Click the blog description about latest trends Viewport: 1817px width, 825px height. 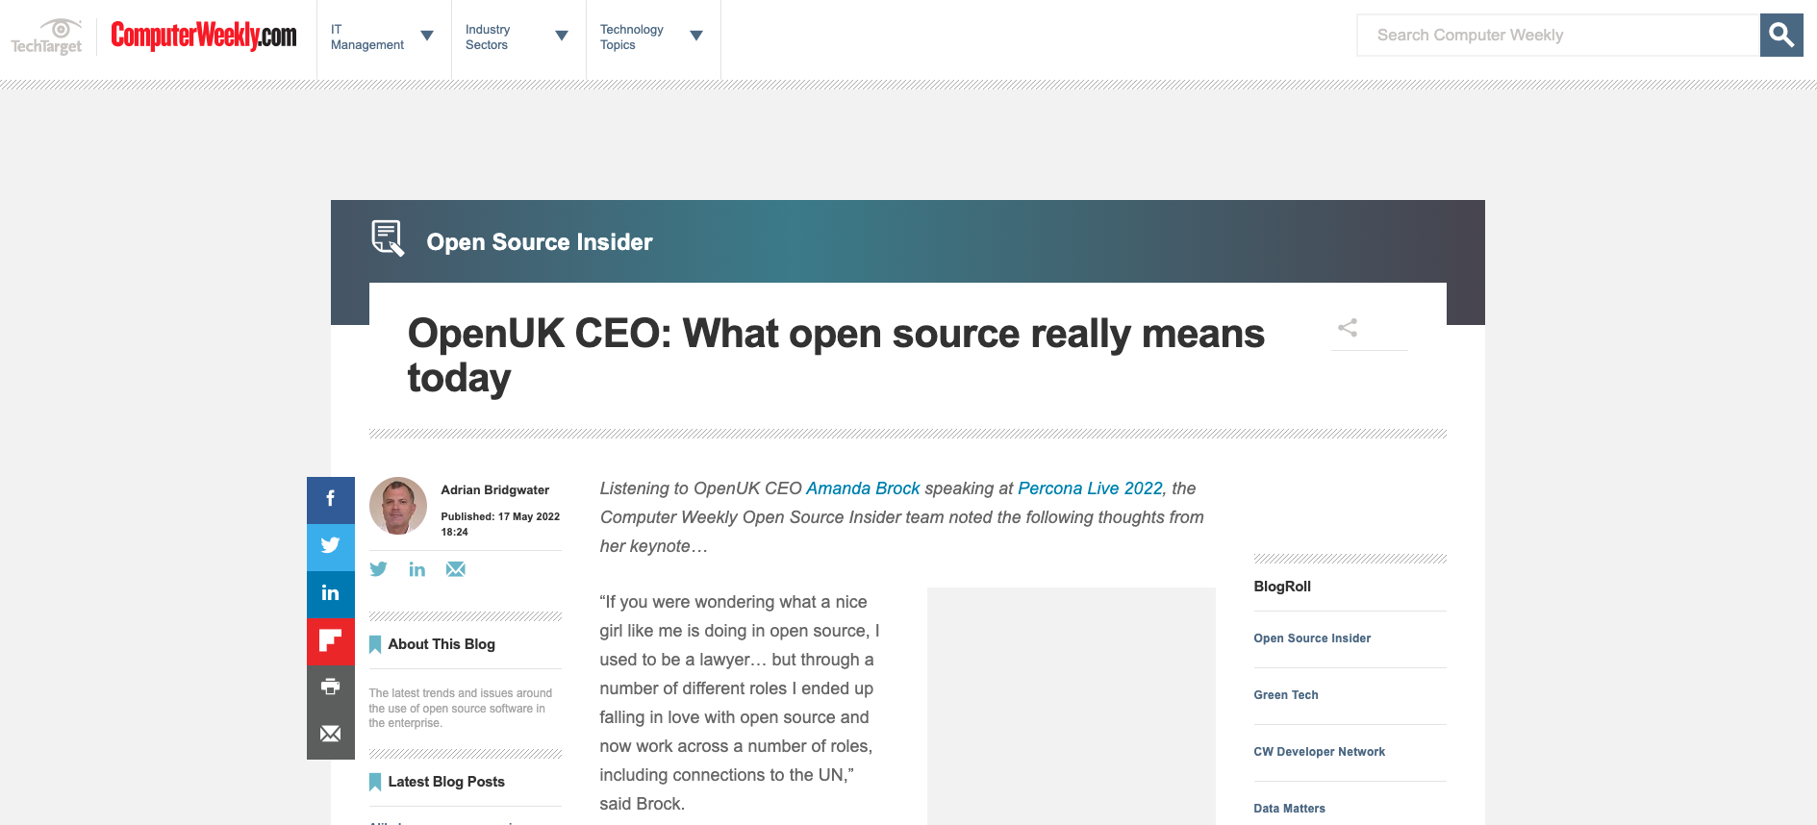point(461,708)
